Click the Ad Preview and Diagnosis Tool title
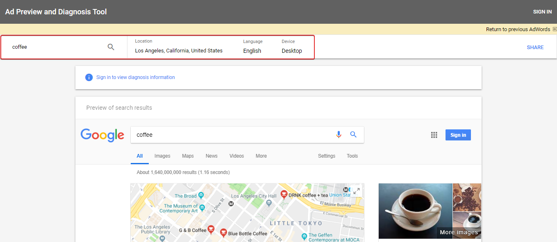 click(x=56, y=12)
